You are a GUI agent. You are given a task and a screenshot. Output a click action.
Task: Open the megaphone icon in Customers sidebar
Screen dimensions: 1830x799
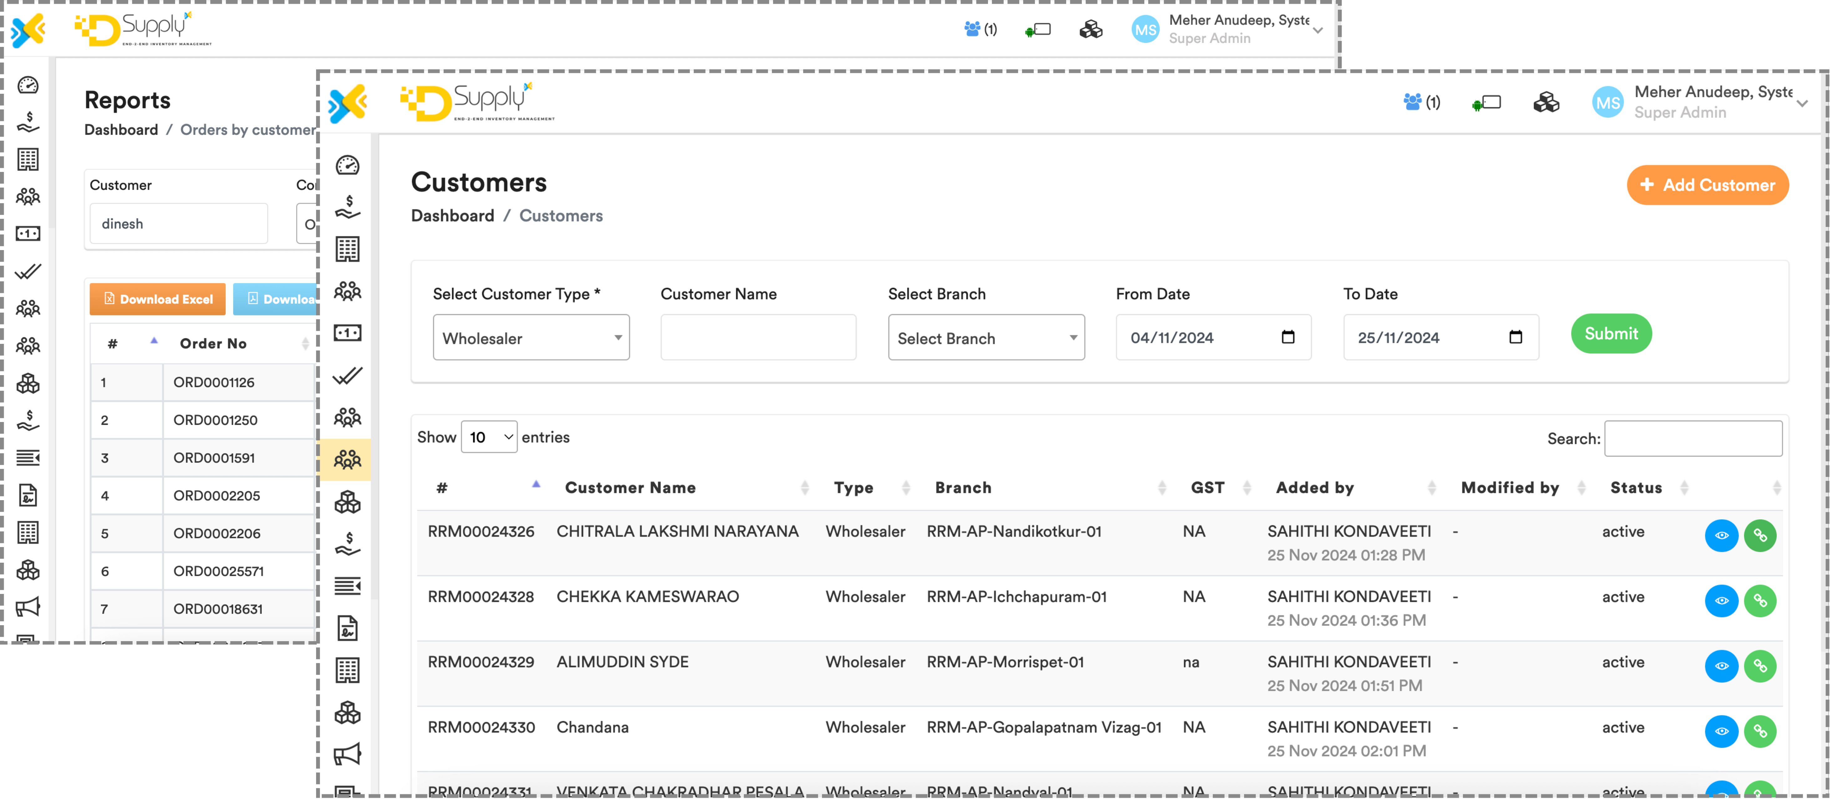pyautogui.click(x=347, y=754)
